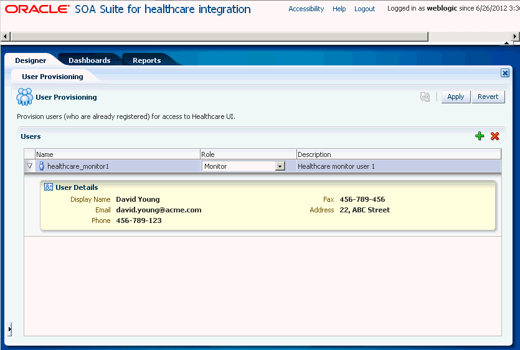Click the address 22, ABC Street

click(x=365, y=210)
